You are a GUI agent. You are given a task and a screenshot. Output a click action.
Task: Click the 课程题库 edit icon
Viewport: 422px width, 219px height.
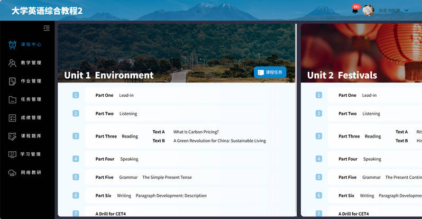point(12,136)
